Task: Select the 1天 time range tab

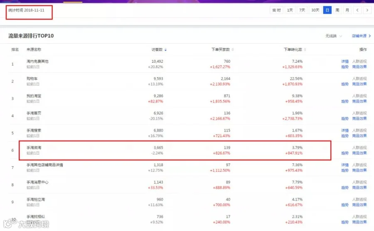Action: point(290,10)
